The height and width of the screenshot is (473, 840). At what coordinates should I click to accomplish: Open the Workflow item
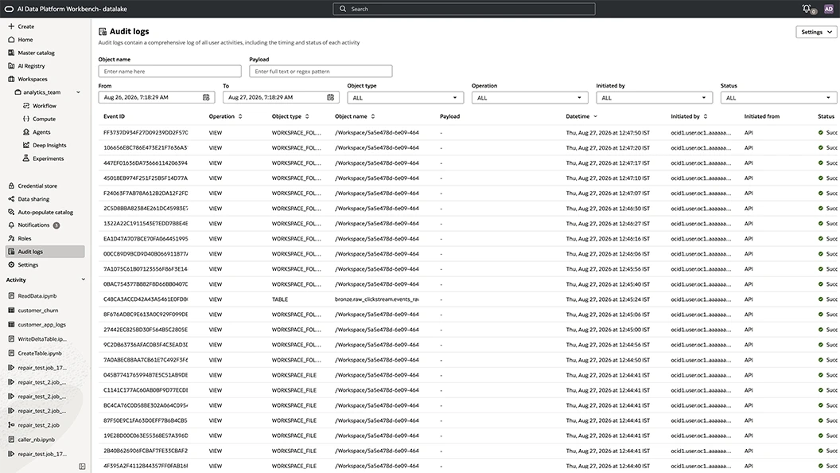coord(44,106)
